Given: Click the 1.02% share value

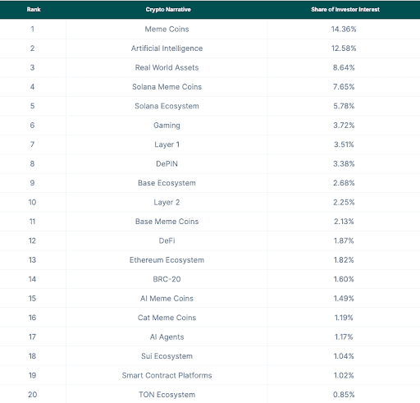Looking at the screenshot, I should pyautogui.click(x=344, y=375).
